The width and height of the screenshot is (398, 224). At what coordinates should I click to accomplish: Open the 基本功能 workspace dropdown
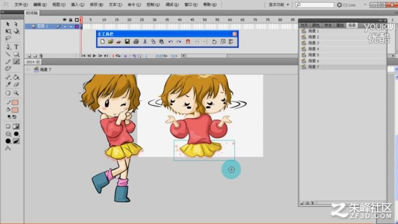279,5
